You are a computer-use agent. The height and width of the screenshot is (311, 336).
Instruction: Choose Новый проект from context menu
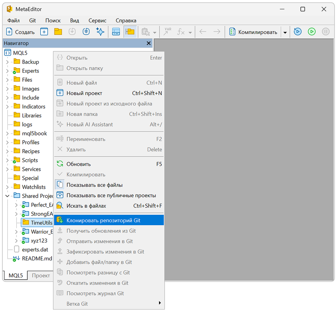[x=109, y=93]
